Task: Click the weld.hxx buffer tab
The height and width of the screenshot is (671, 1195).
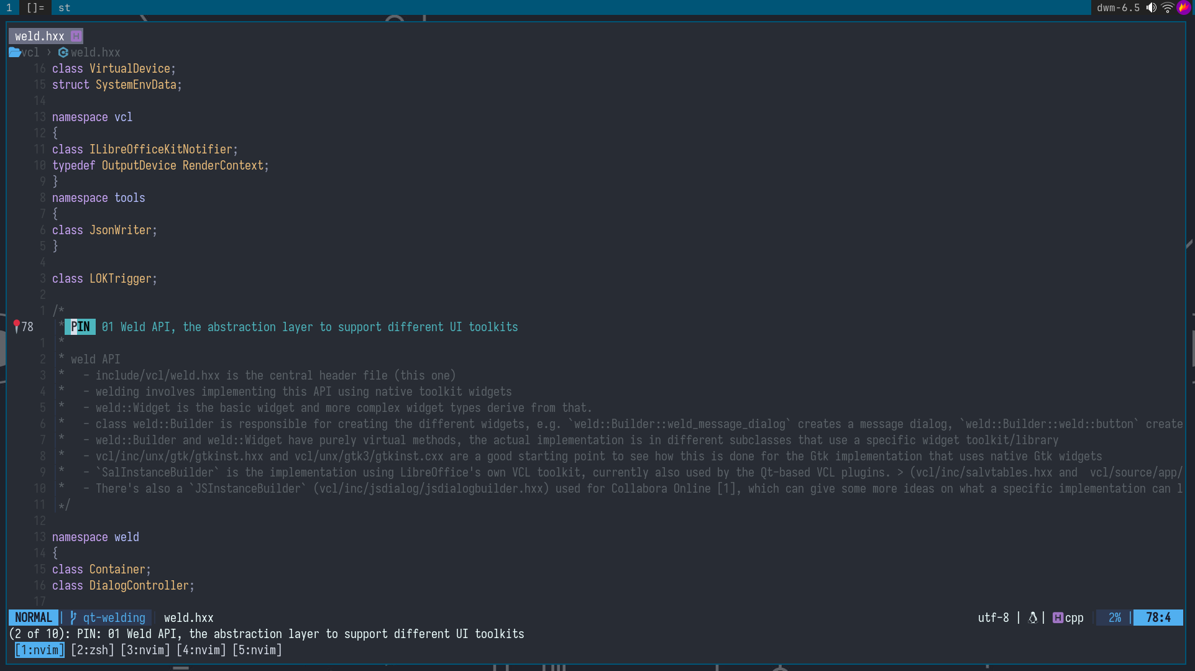Action: (x=46, y=36)
